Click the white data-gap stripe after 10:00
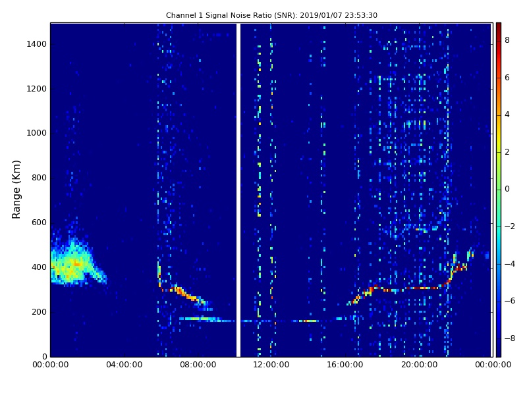The width and height of the screenshot is (527, 395). pyautogui.click(x=238, y=190)
